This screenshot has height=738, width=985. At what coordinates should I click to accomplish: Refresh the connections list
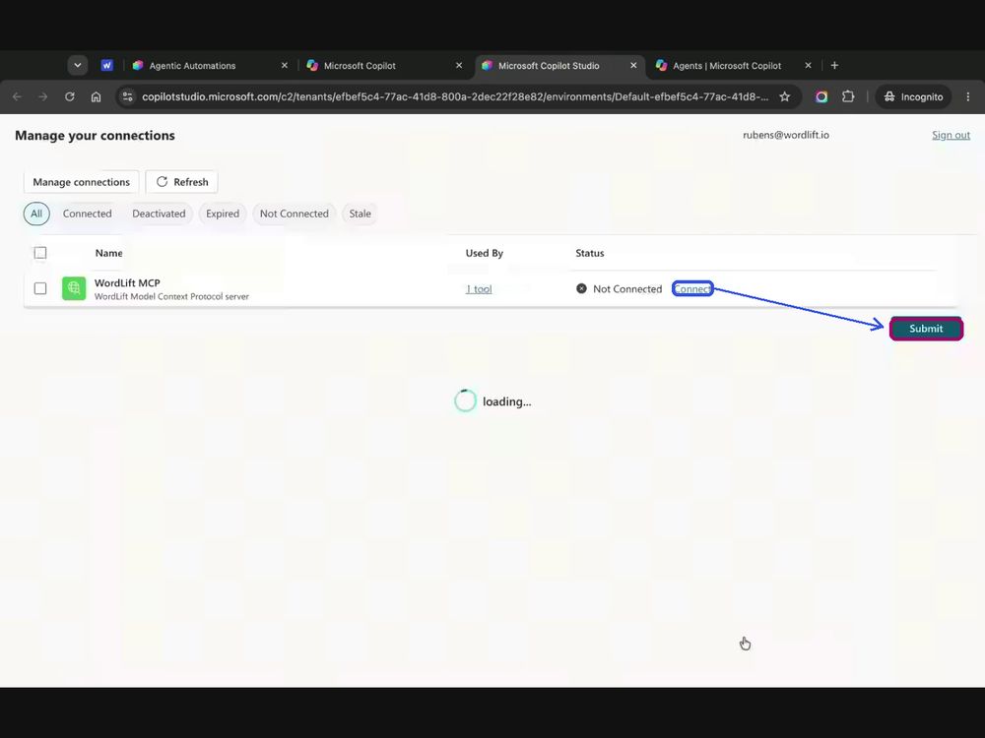[x=181, y=182]
